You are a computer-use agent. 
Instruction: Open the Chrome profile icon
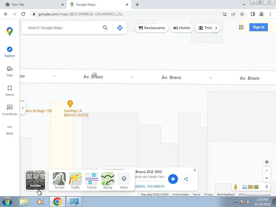click(261, 14)
